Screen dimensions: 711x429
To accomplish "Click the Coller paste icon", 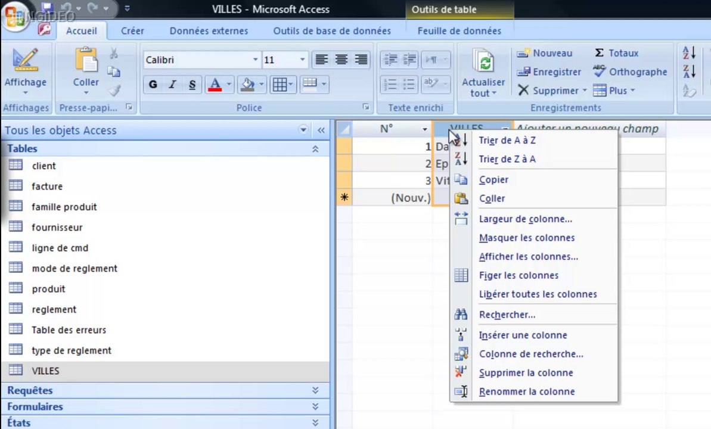I will coord(86,61).
